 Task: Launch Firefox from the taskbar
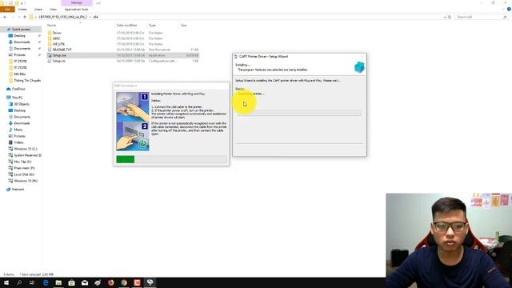(110, 282)
